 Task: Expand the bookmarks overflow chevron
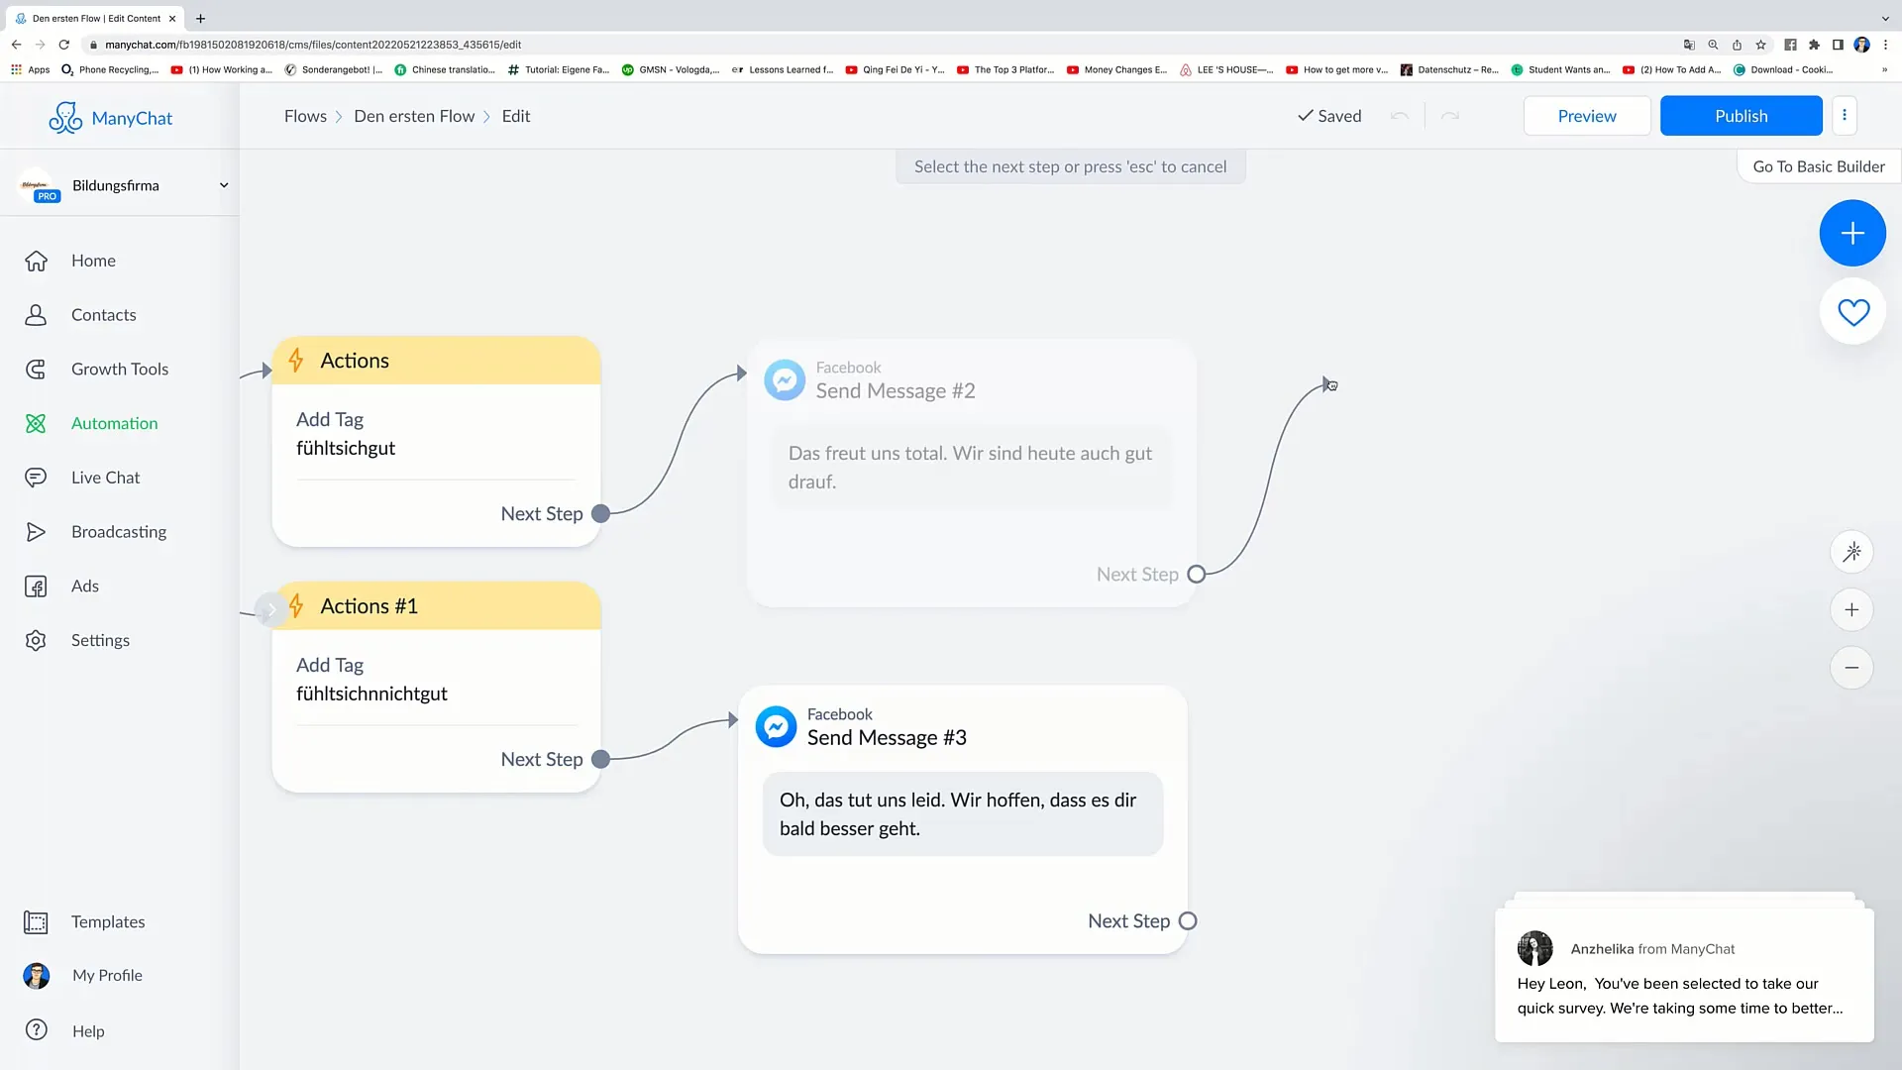point(1884,69)
